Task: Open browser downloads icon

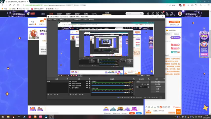Action: (188, 5)
